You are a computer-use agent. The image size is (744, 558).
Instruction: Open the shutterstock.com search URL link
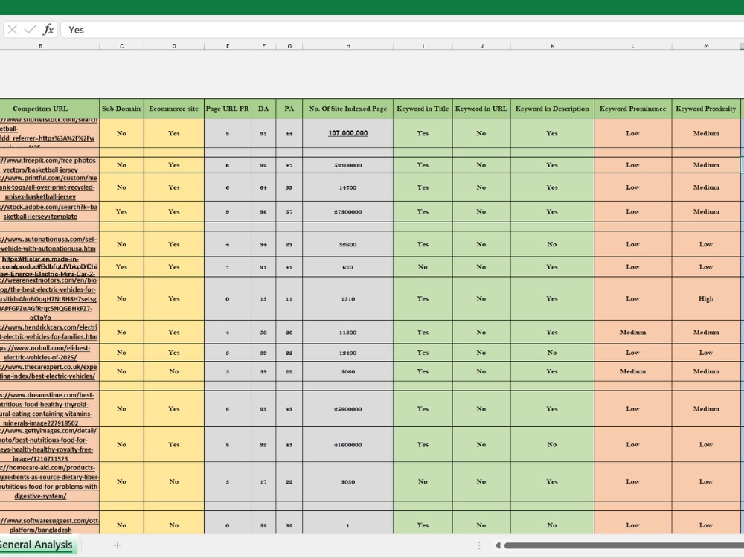pyautogui.click(x=48, y=133)
